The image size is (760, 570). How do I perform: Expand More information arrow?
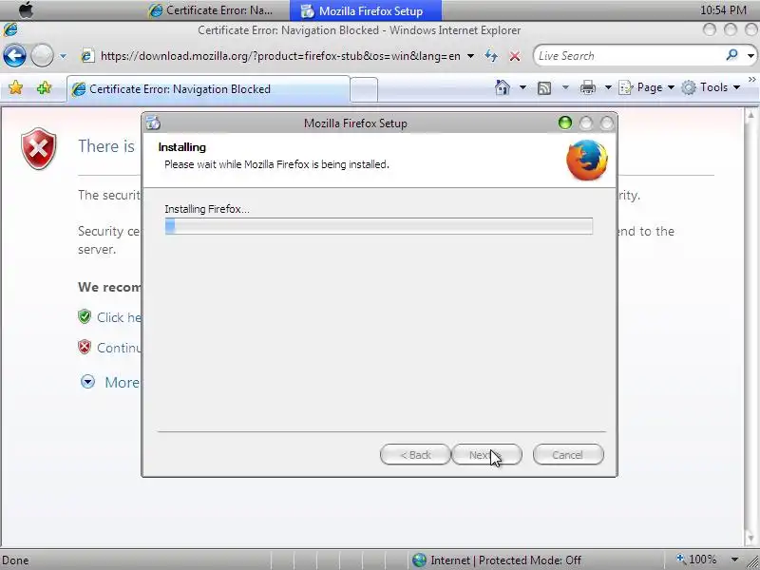(87, 382)
